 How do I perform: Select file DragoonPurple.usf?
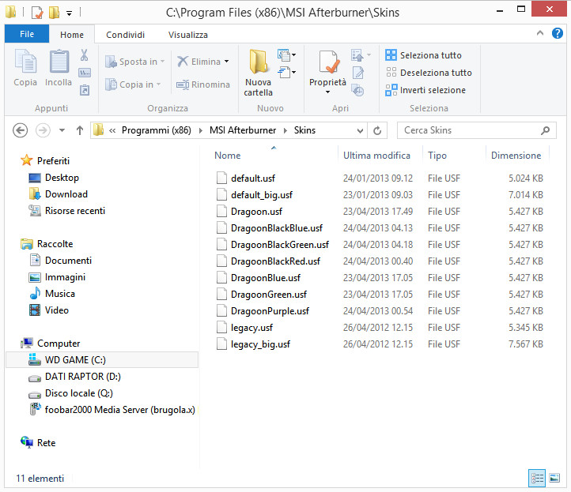270,311
